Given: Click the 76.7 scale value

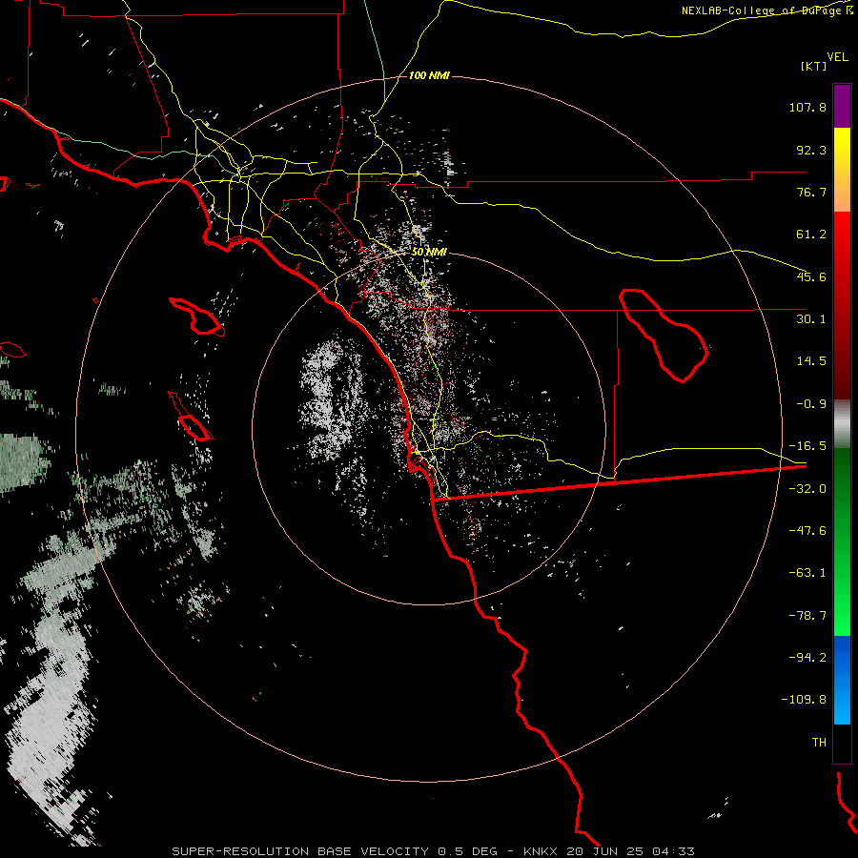Looking at the screenshot, I should tap(811, 192).
